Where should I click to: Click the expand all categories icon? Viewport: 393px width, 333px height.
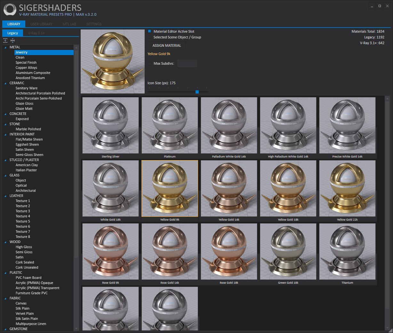[x=5, y=40]
